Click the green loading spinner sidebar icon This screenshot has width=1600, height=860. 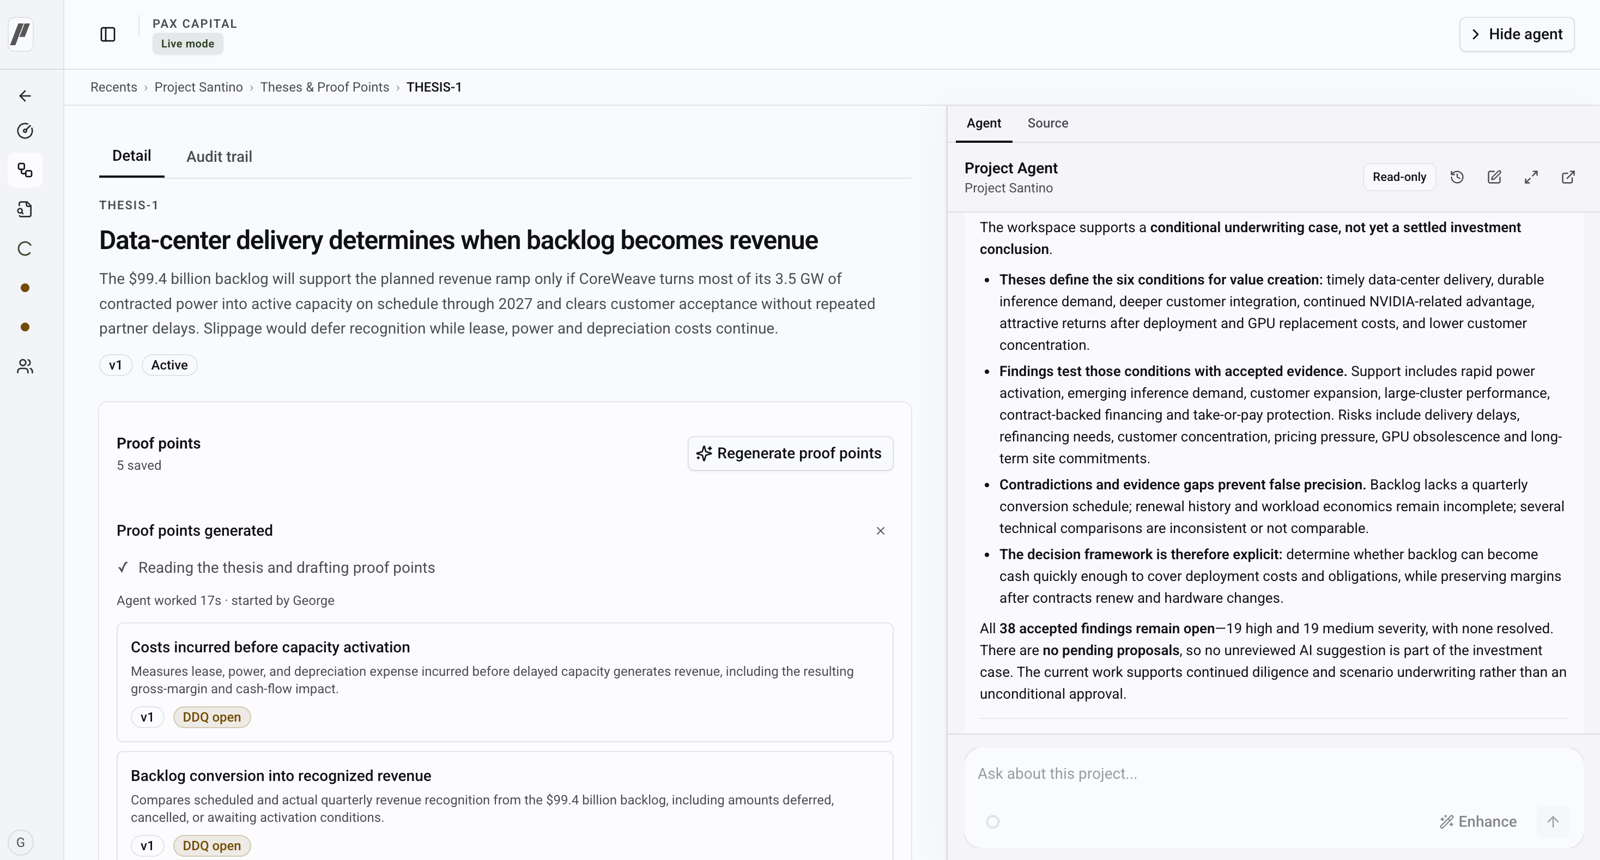click(x=25, y=249)
